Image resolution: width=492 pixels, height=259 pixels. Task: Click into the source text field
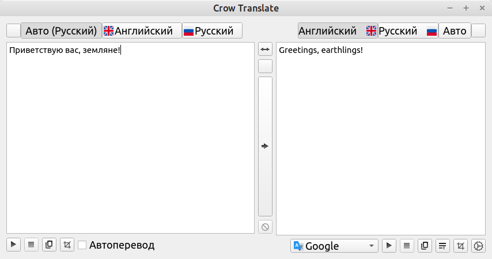(130, 138)
